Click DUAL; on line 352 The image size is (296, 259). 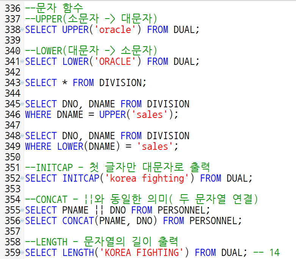point(240,178)
